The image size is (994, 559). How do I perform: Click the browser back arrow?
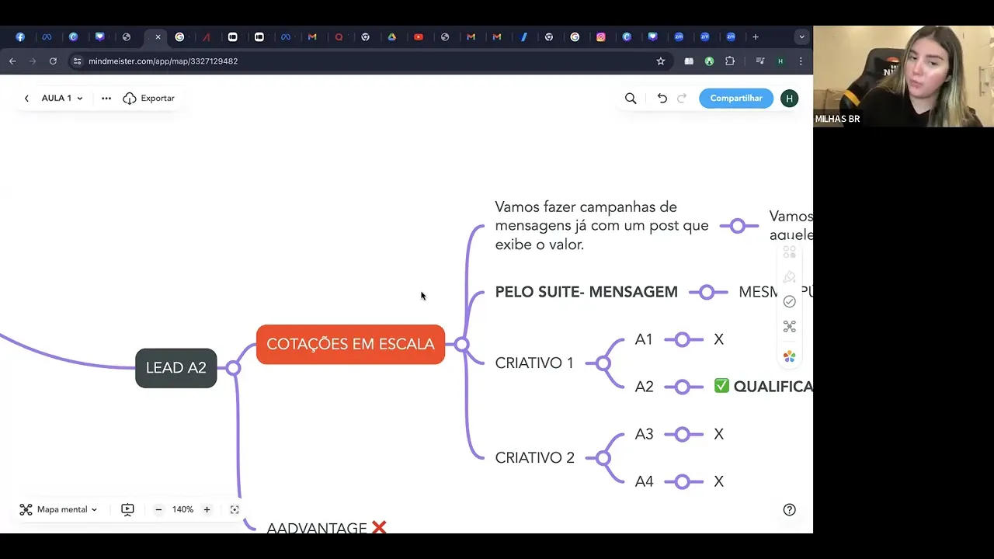[x=12, y=61]
